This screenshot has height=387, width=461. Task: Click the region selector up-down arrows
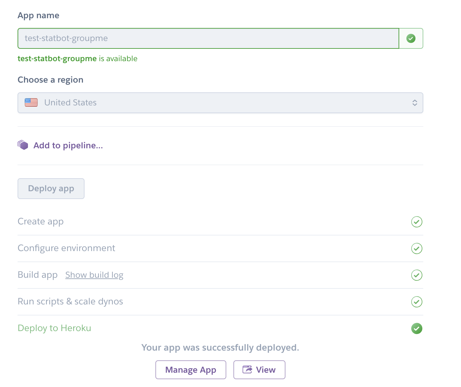(x=415, y=103)
